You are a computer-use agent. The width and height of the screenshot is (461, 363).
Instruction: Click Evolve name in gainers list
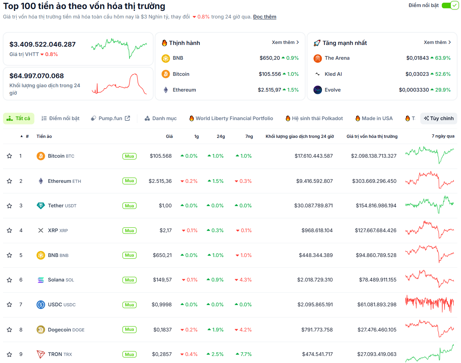(x=333, y=90)
